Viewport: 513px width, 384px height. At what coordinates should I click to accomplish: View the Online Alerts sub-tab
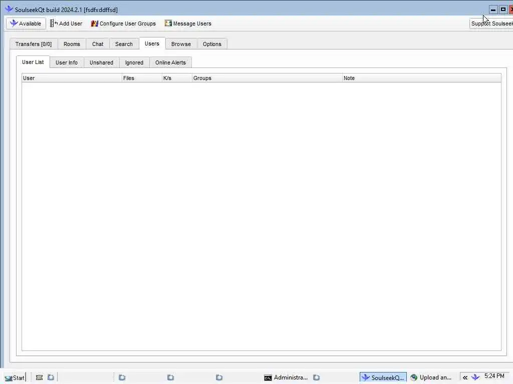(x=170, y=62)
